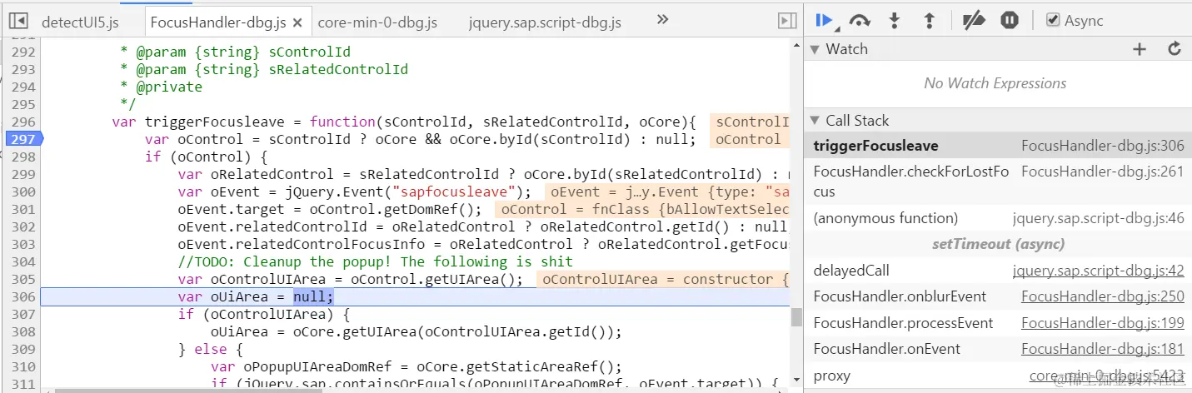The image size is (1192, 393).
Task: Step into next function call
Action: 895,21
